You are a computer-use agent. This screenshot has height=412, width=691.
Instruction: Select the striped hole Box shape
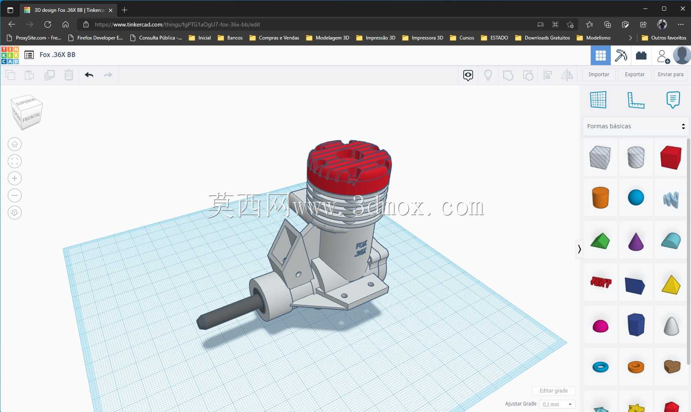[x=600, y=157]
